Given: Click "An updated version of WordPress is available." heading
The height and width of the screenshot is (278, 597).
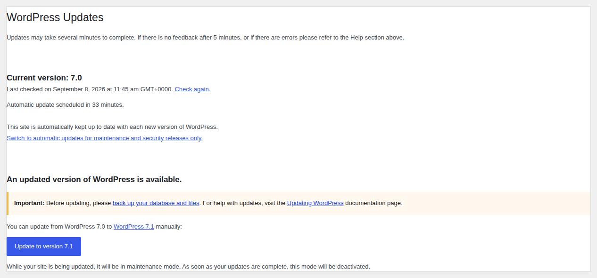Looking at the screenshot, I should tap(94, 180).
